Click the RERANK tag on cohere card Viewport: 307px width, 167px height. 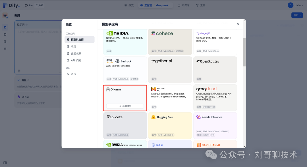tap(179, 51)
